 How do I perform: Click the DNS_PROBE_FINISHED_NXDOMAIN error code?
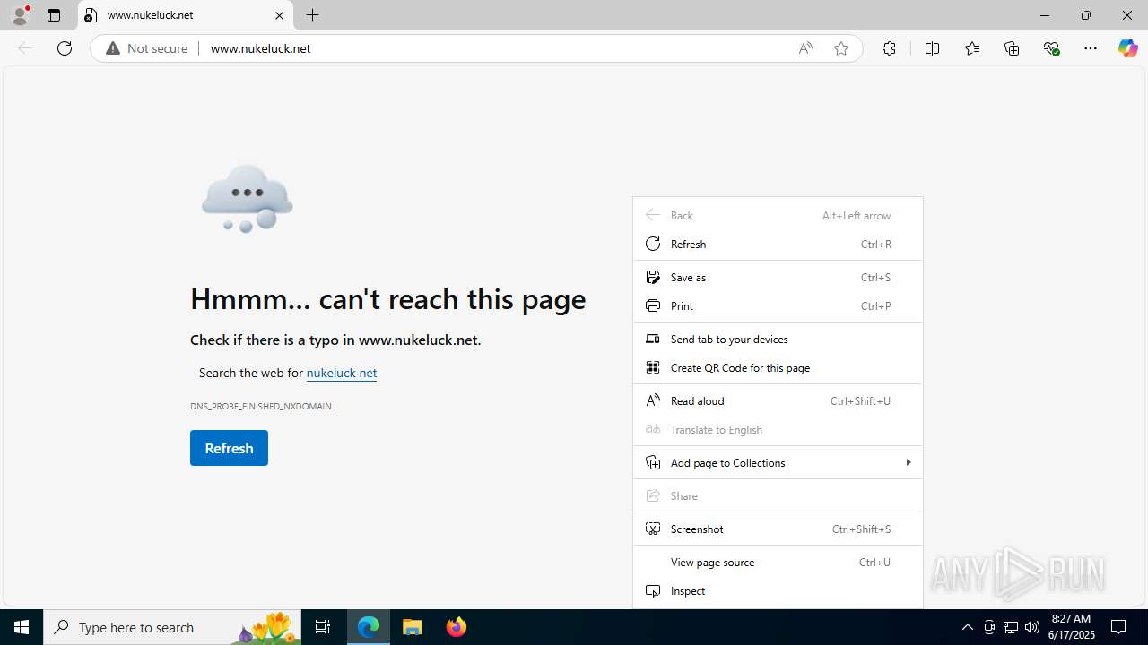261,406
